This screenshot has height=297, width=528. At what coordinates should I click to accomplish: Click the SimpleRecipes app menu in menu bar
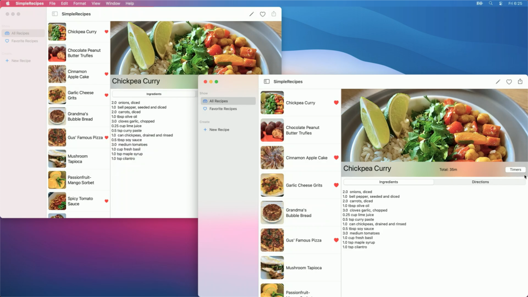[30, 3]
